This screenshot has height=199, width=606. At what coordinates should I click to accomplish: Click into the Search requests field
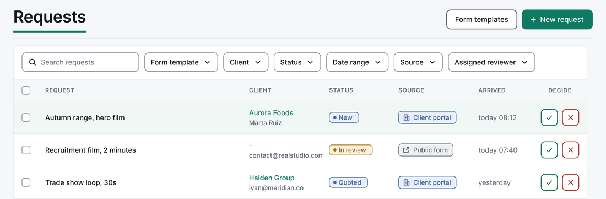click(x=80, y=62)
